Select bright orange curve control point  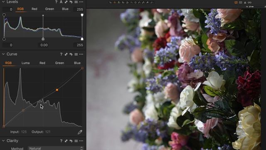point(57,90)
